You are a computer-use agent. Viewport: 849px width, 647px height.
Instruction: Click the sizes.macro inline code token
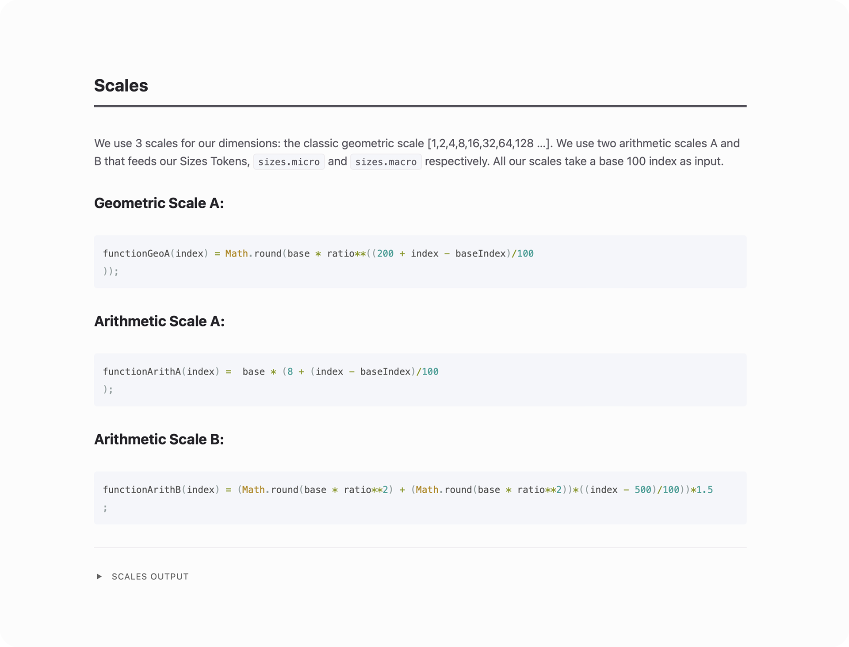[x=386, y=161]
